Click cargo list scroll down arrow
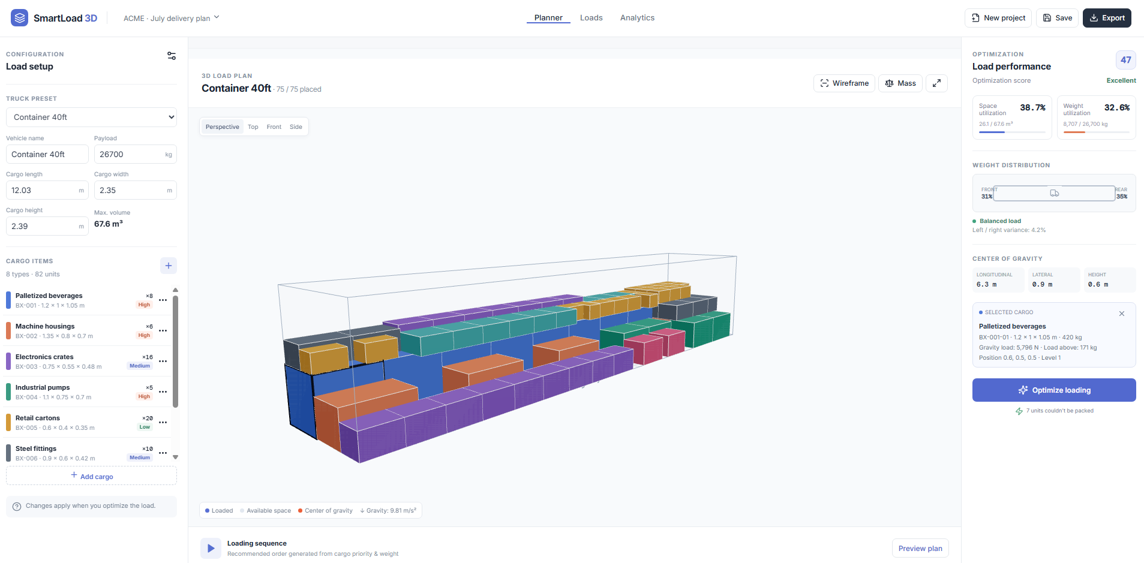This screenshot has width=1144, height=563. point(175,457)
